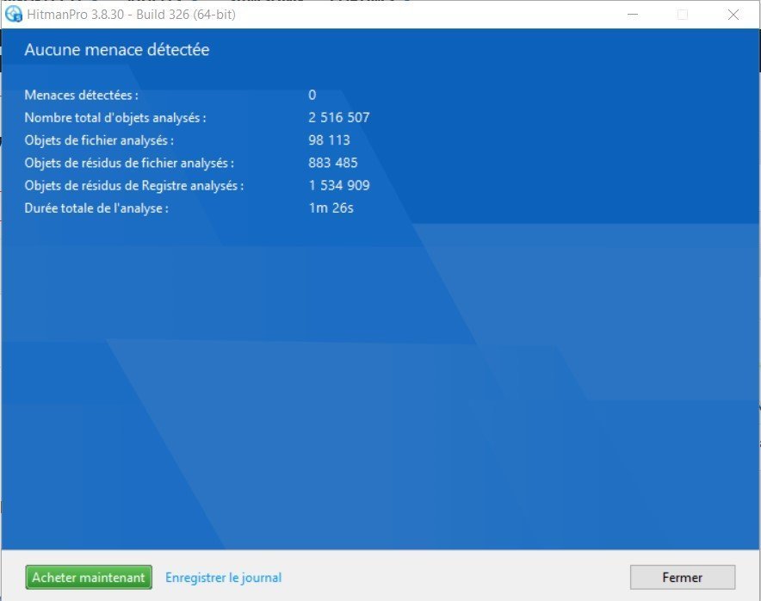The height and width of the screenshot is (601, 761).
Task: Close the HitmanPro window with the X
Action: (x=733, y=15)
